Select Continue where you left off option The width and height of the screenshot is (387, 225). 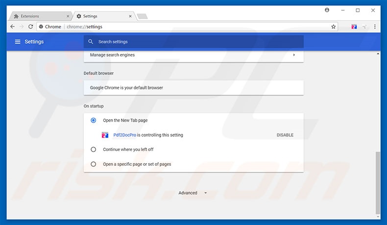[93, 150]
